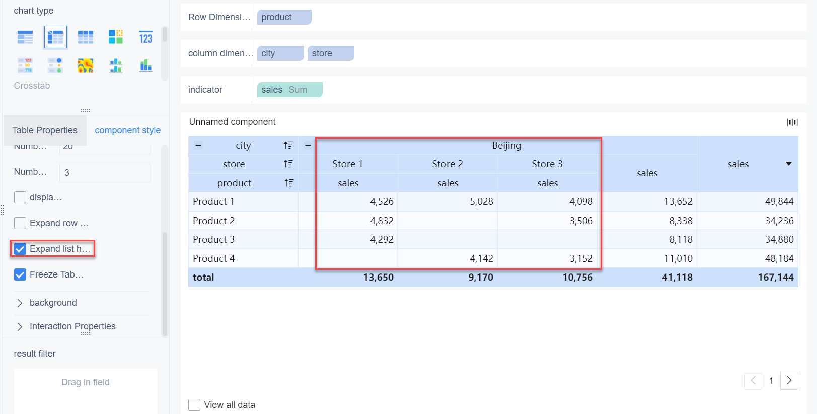Choose the plain grid table chart icon

86,37
